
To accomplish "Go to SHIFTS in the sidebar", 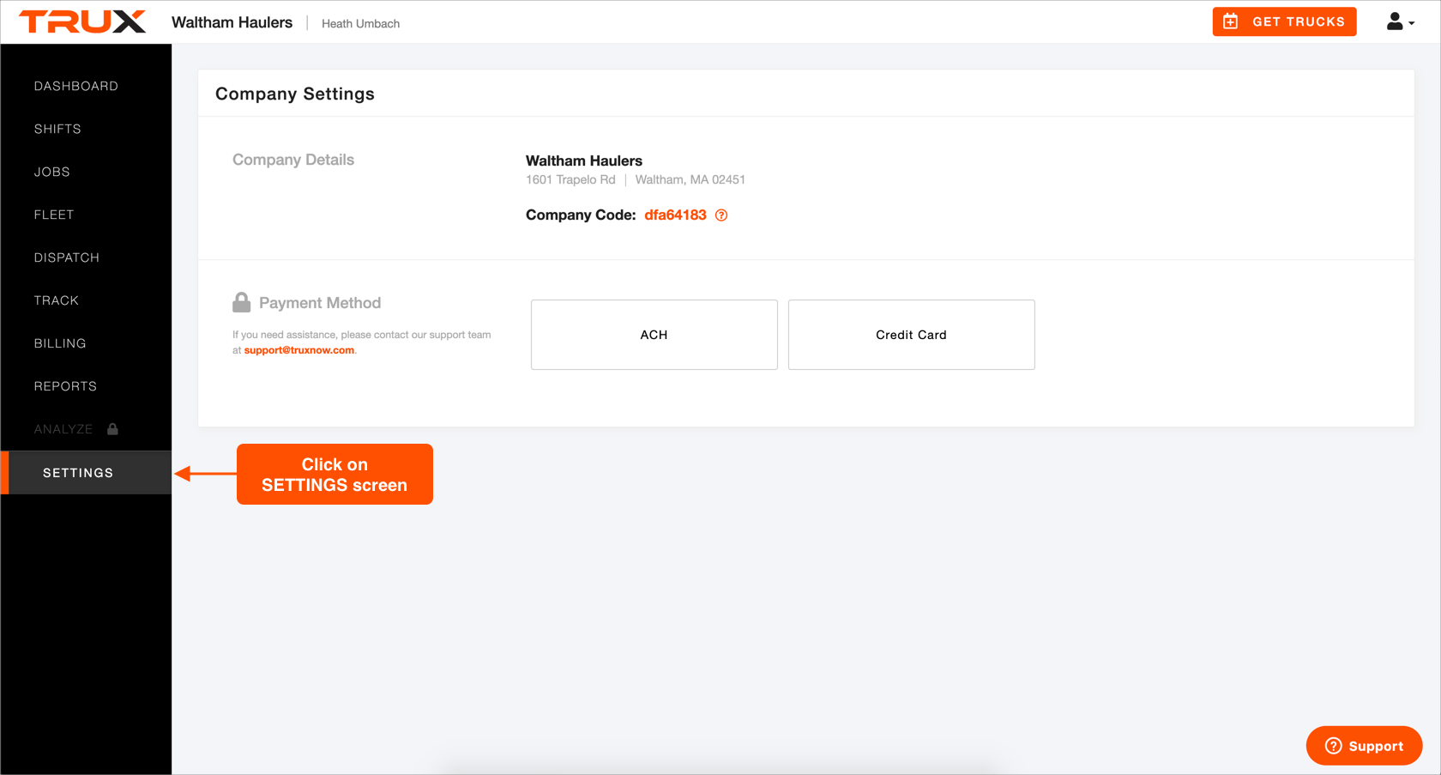I will (x=57, y=129).
